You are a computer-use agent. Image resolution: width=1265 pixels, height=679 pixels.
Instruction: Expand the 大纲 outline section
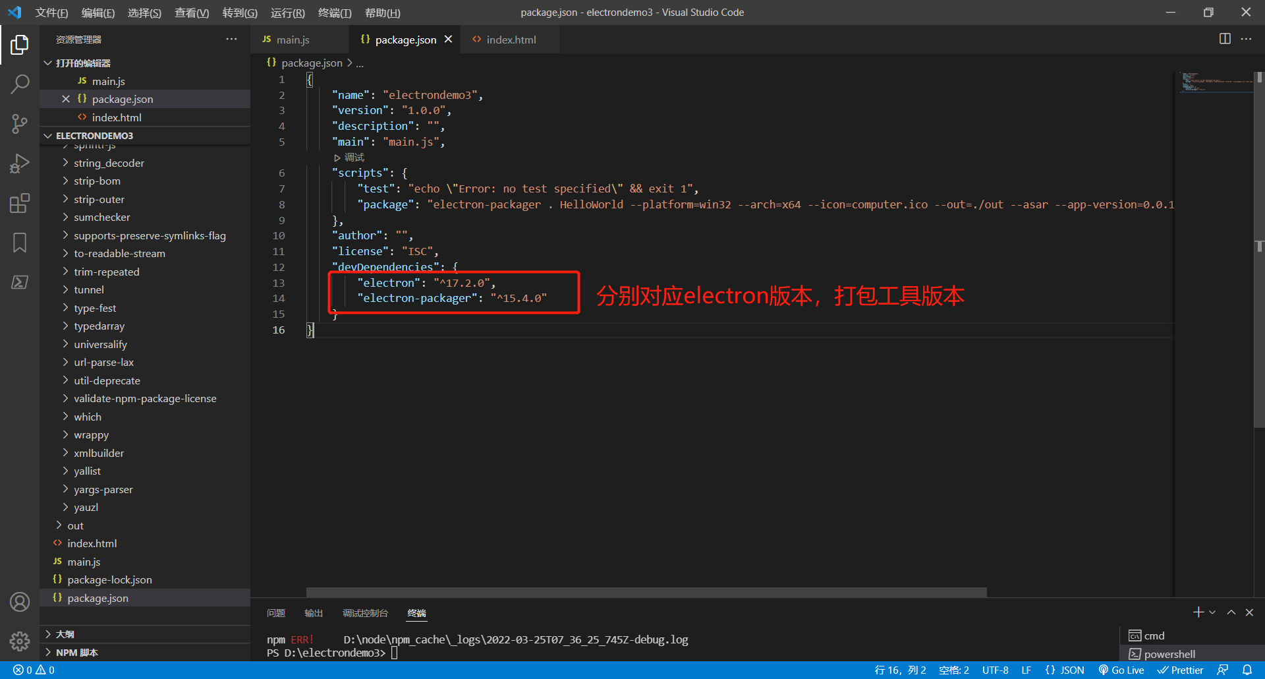(x=145, y=634)
